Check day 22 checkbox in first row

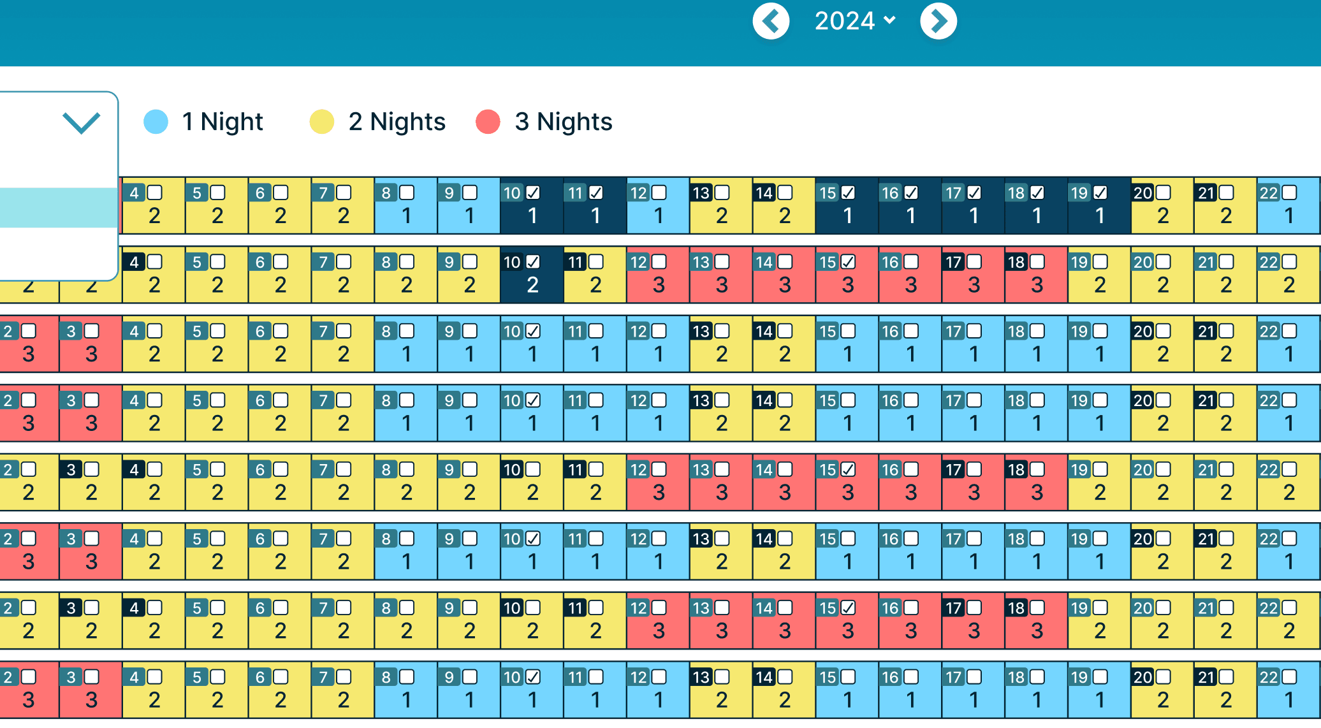tap(1289, 193)
